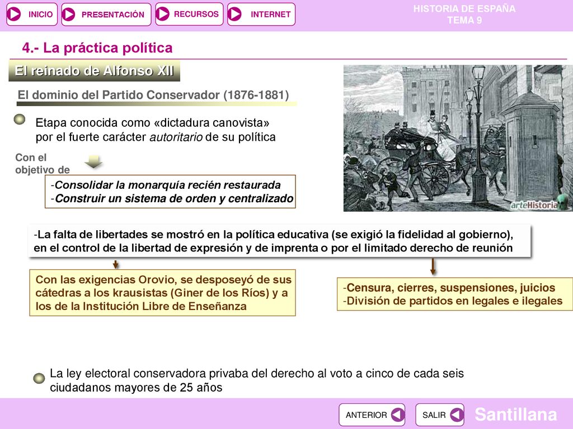Click the Santillana publisher logo

coord(515,414)
